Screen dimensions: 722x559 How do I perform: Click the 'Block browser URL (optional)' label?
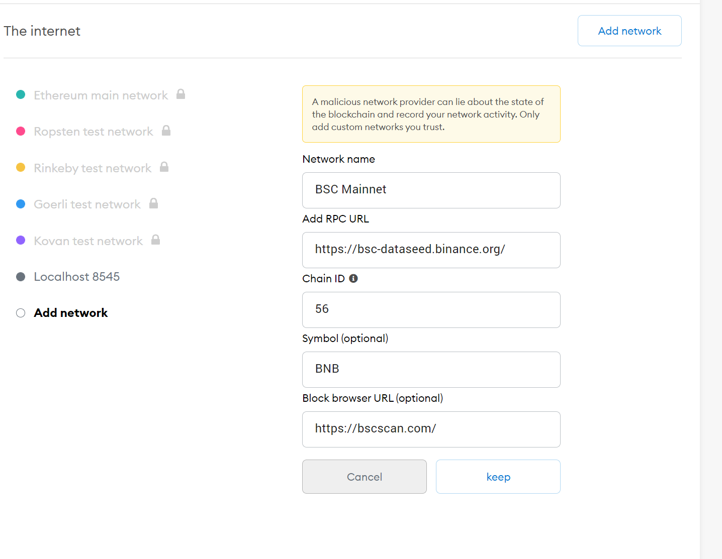tap(373, 398)
